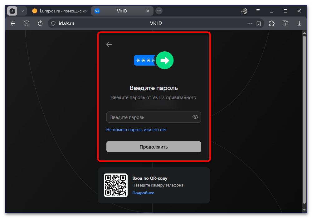The image size is (312, 218).
Task: Click the 'Введите пароль' heading
Action: click(x=154, y=88)
